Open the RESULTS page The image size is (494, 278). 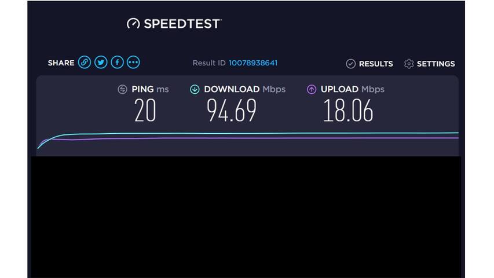coord(376,64)
